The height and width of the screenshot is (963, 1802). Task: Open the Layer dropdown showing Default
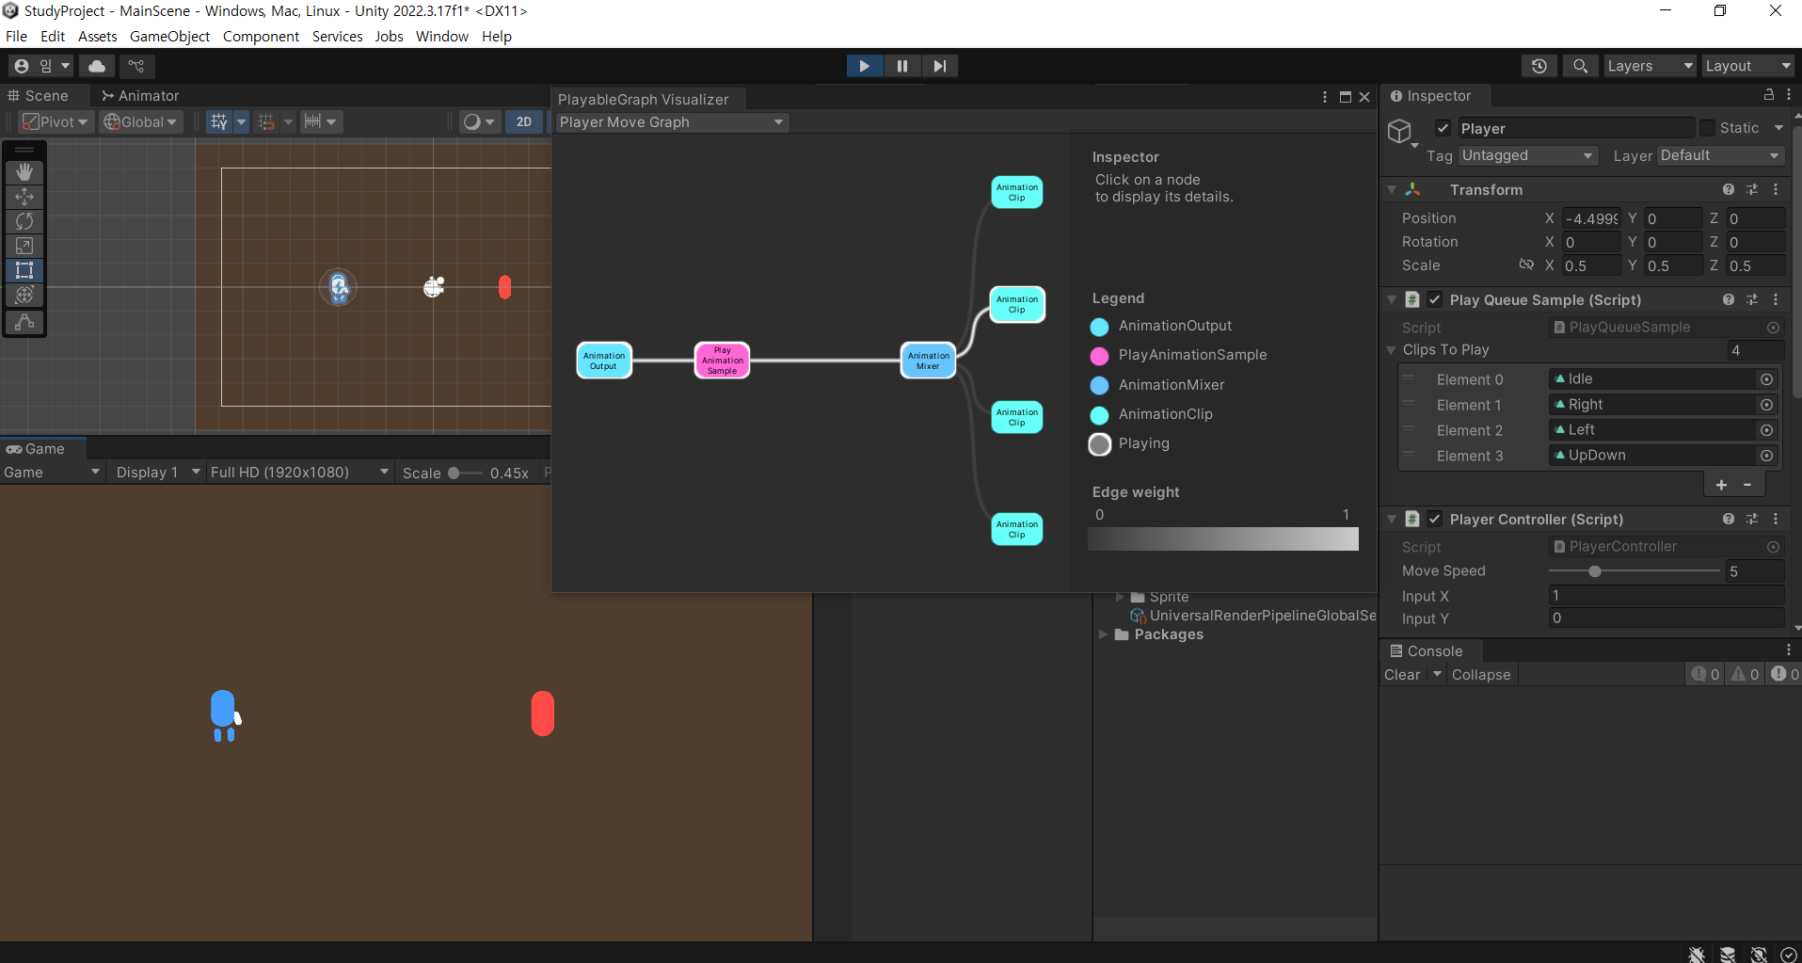coord(1720,155)
